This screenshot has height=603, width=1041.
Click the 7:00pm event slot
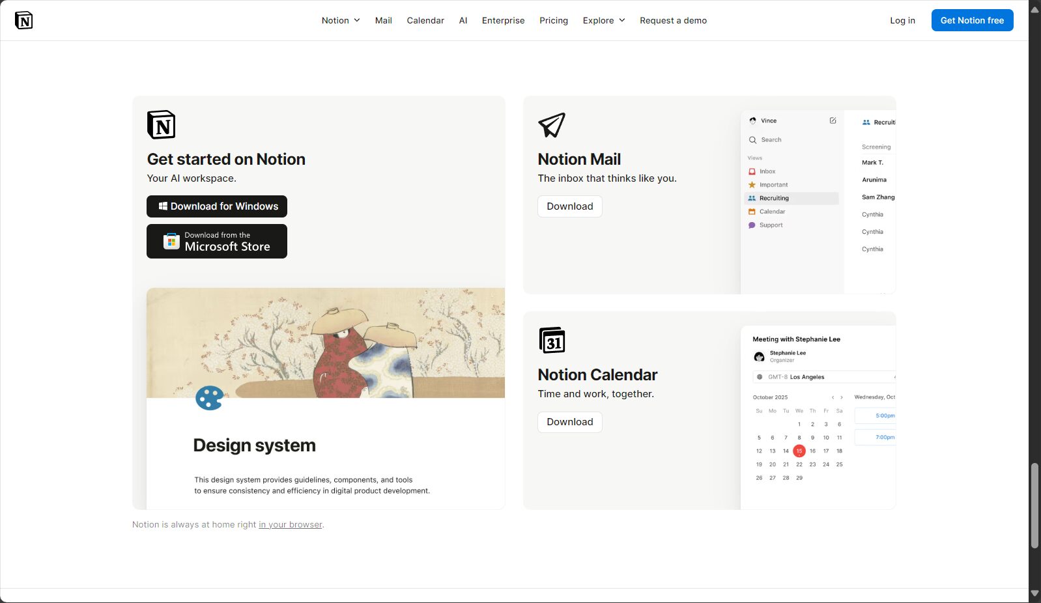pyautogui.click(x=875, y=437)
